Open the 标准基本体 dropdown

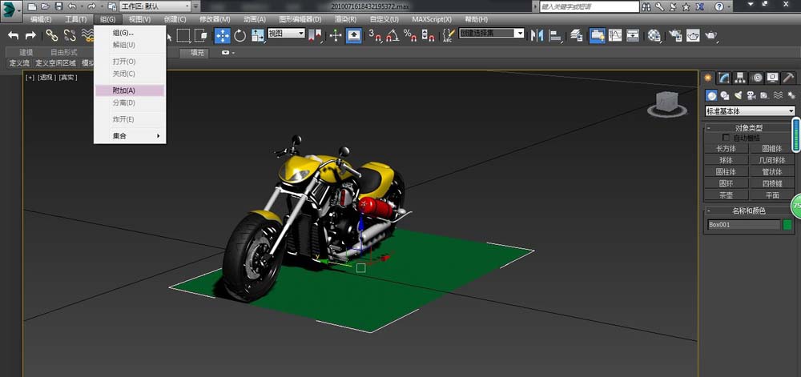point(749,110)
